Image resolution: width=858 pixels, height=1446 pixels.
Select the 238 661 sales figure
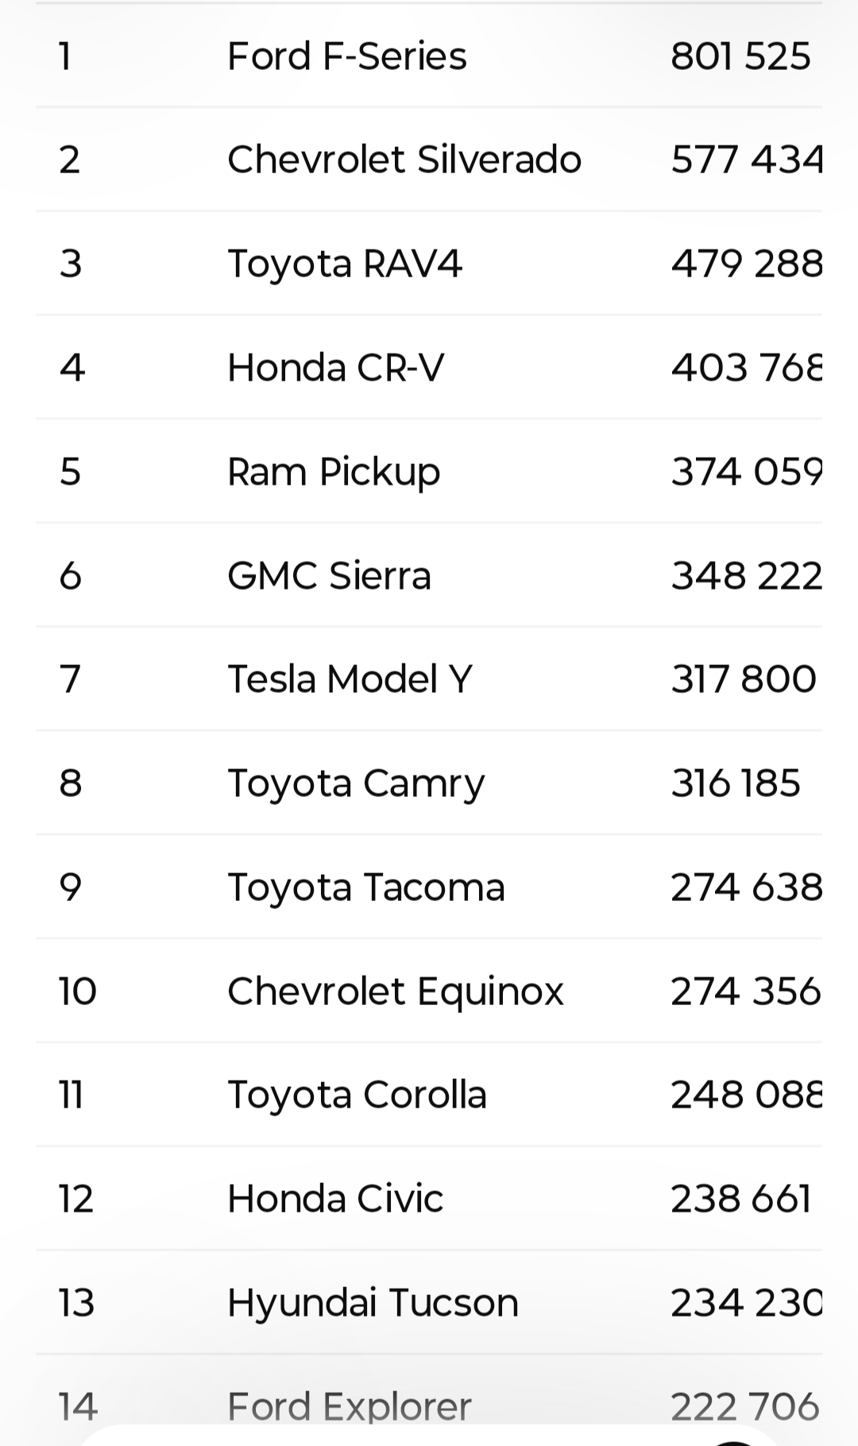click(x=740, y=1199)
